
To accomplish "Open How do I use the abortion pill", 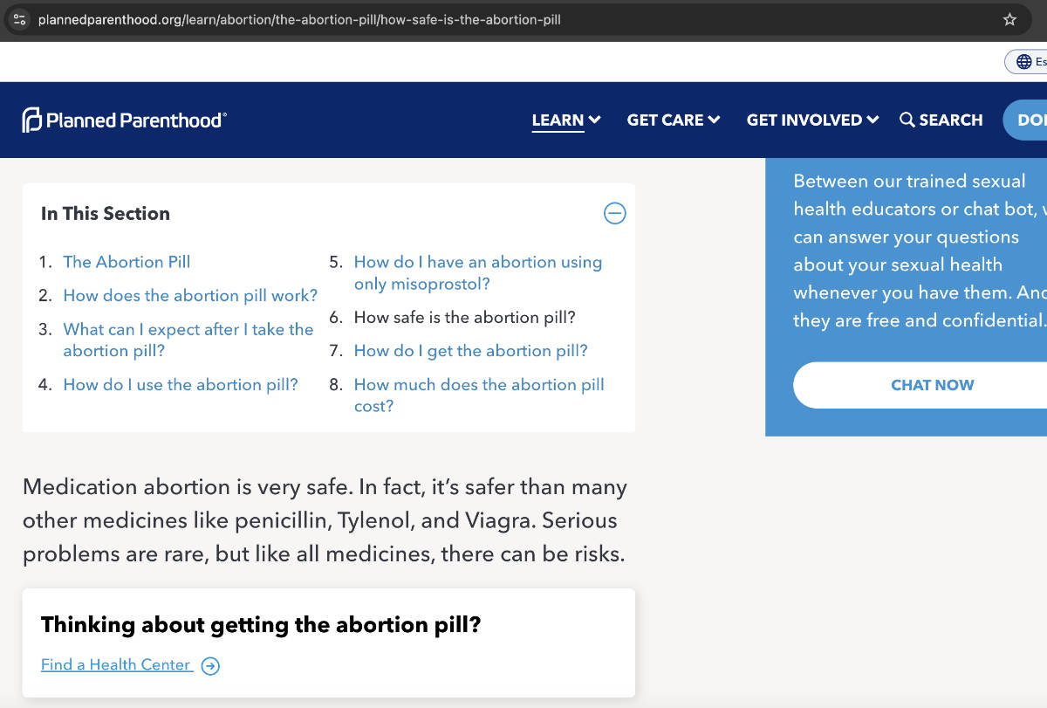I will coord(181,385).
